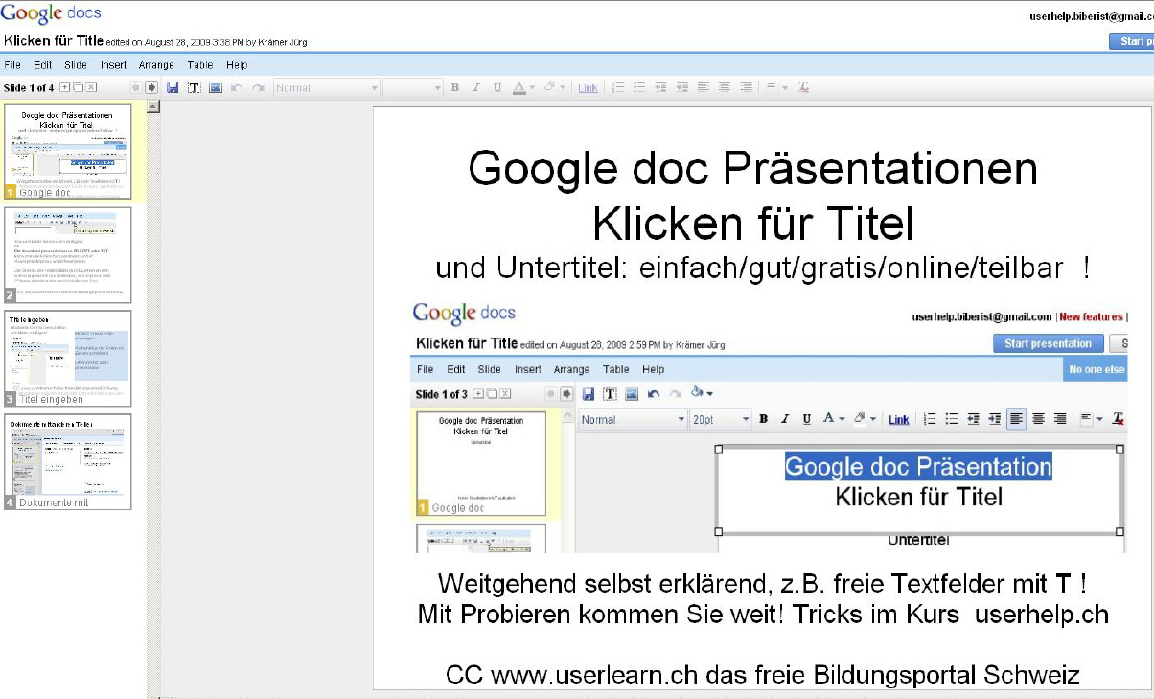Increase text indent
1154x699 pixels.
pos(682,87)
